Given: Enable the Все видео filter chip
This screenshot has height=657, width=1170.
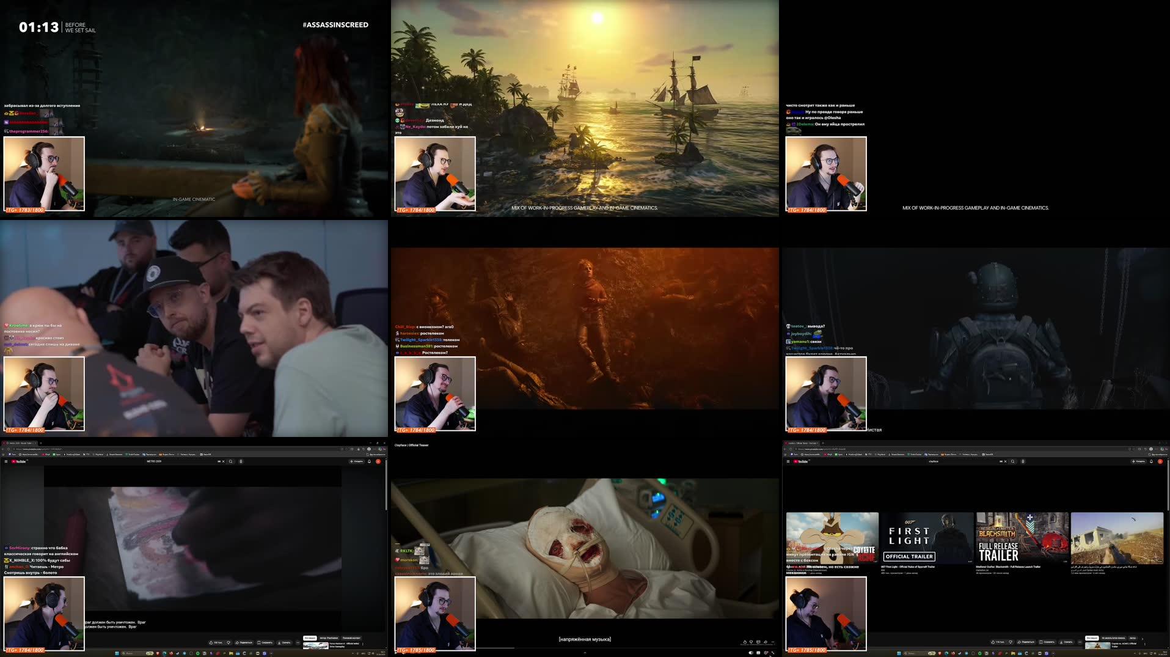Looking at the screenshot, I should point(310,638).
